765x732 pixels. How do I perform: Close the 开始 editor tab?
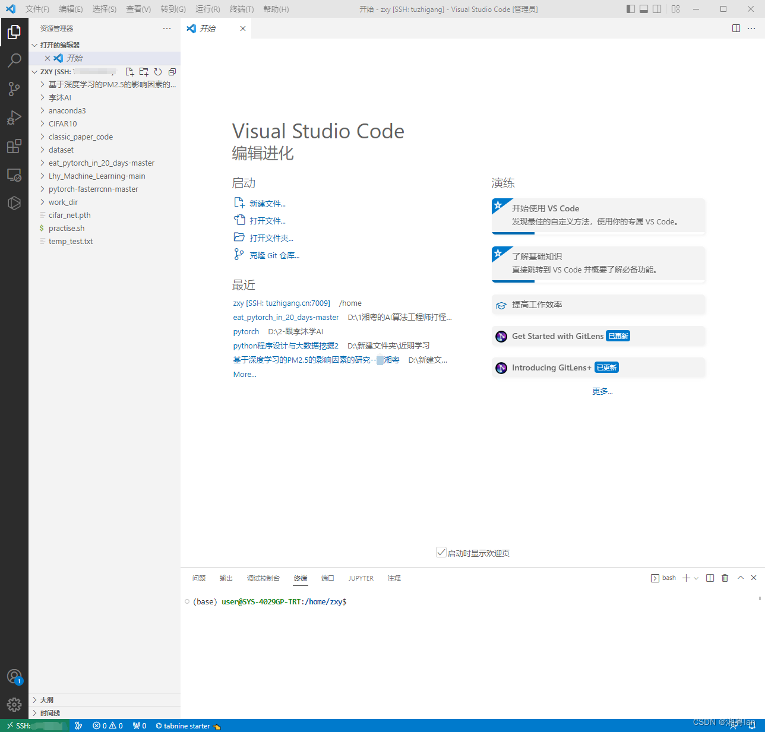(x=243, y=28)
